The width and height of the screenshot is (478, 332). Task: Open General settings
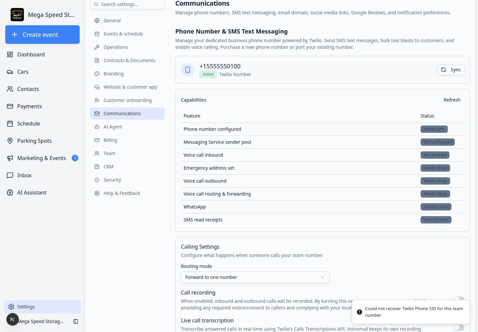click(x=127, y=21)
